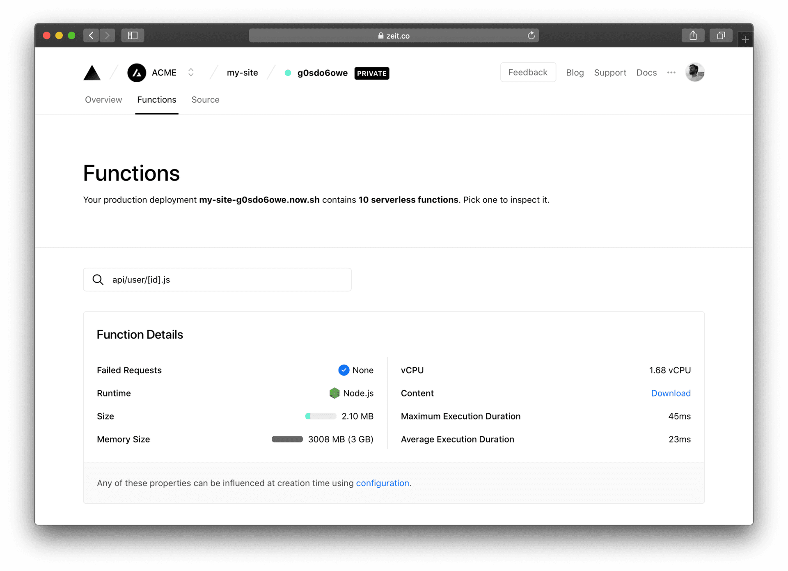Click the ZEIT triangle logo
Screen dimensions: 788x571
coord(92,73)
